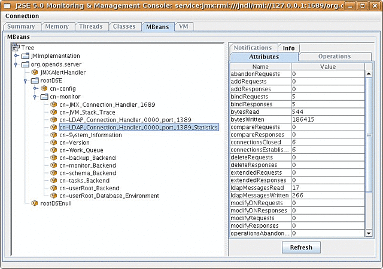Select the bytesWritten attribute name cell

click(x=261, y=119)
